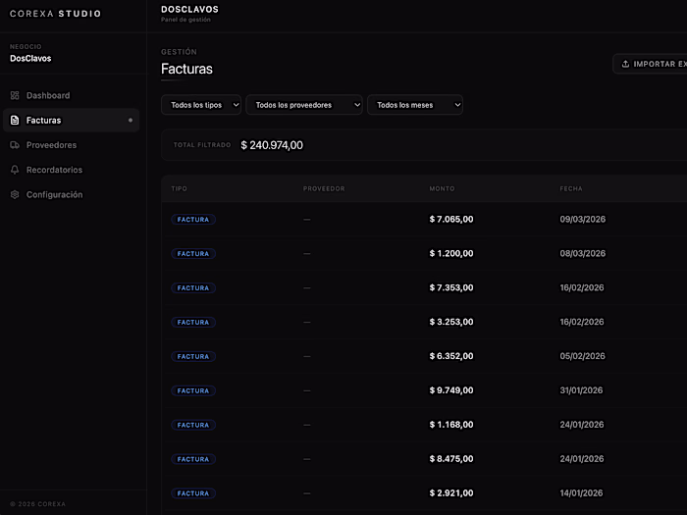Click the Dashboard grid icon

tap(15, 95)
